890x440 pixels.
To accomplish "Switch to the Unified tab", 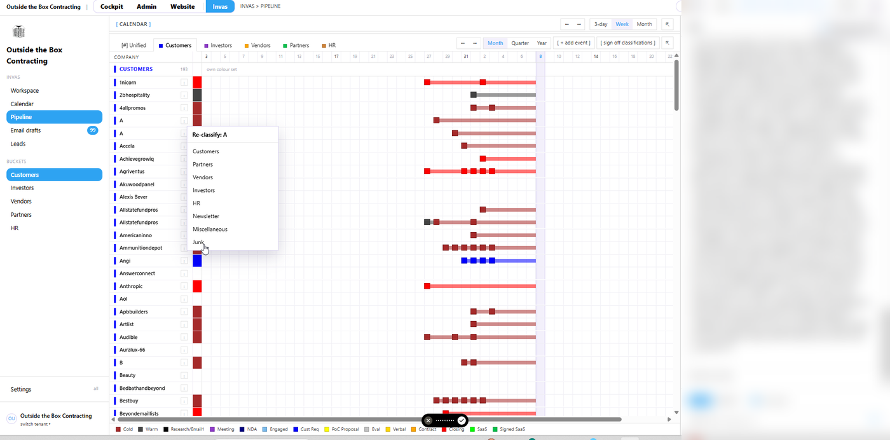I will click(133, 45).
